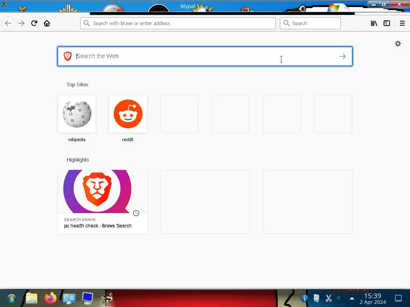Open the clock showing 15:39
The width and height of the screenshot is (410, 307).
point(373,299)
